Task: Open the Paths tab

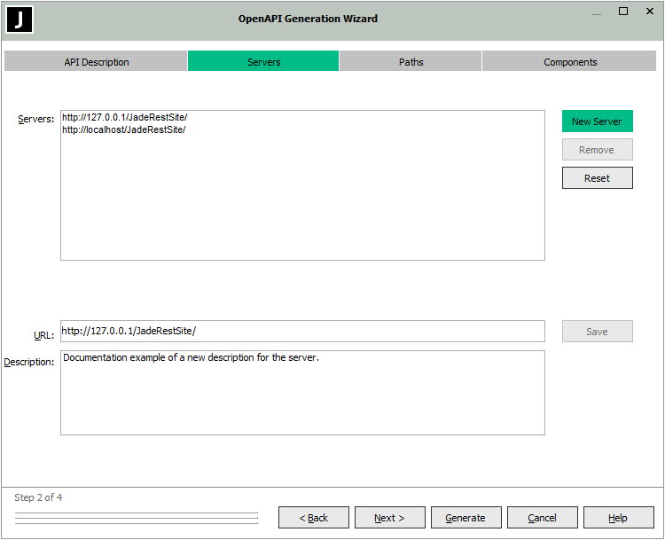Action: click(411, 62)
